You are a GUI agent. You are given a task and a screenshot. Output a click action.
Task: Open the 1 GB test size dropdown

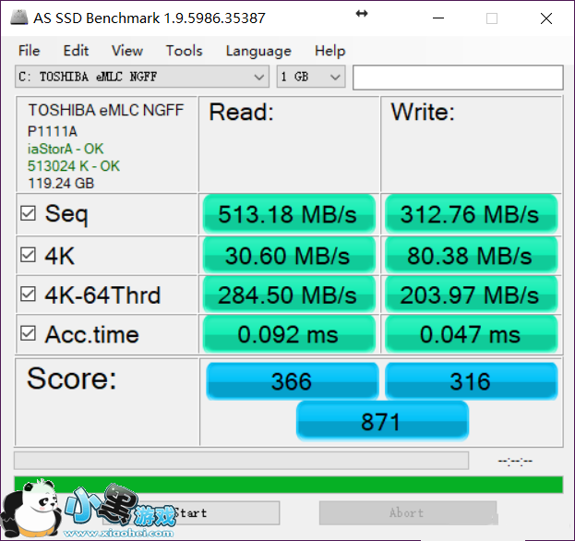pyautogui.click(x=311, y=77)
